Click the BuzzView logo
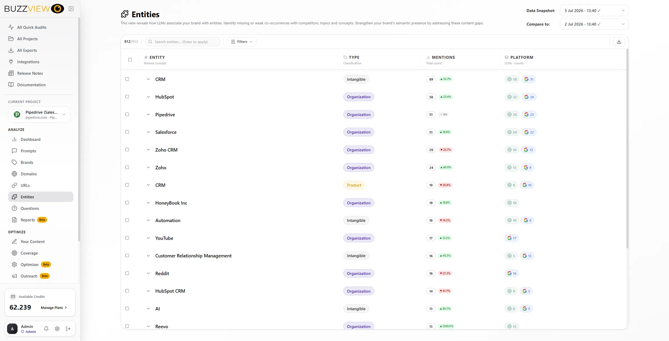The height and width of the screenshot is (341, 669). coord(34,9)
